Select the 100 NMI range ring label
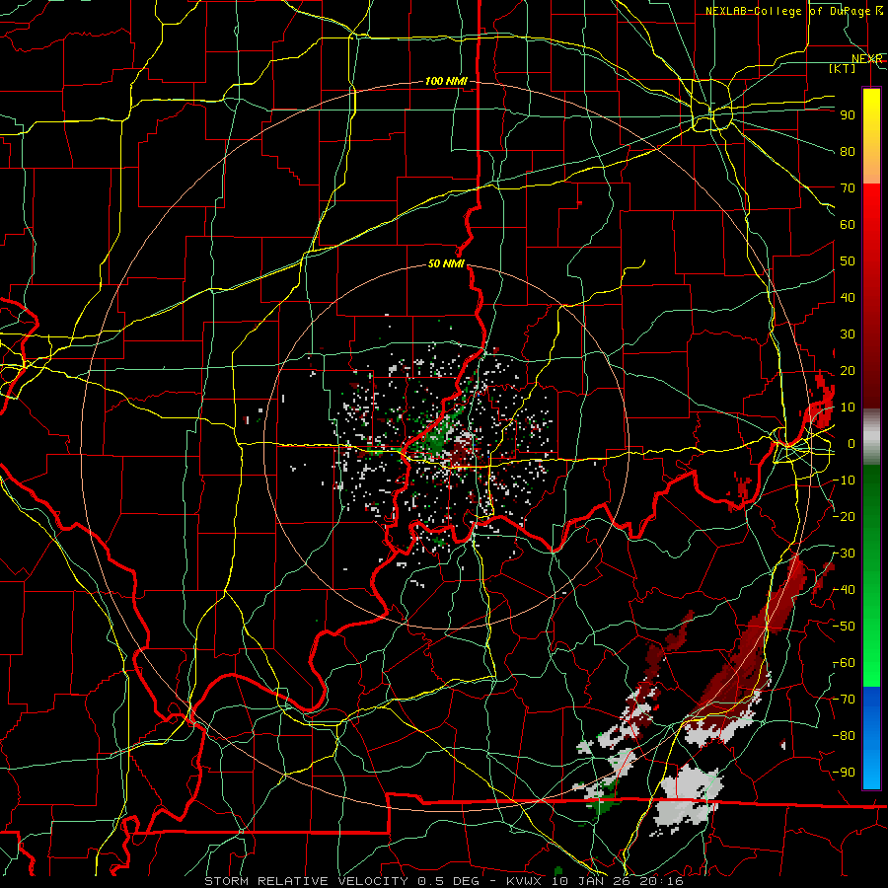Viewport: 888px width, 888px height. point(446,81)
